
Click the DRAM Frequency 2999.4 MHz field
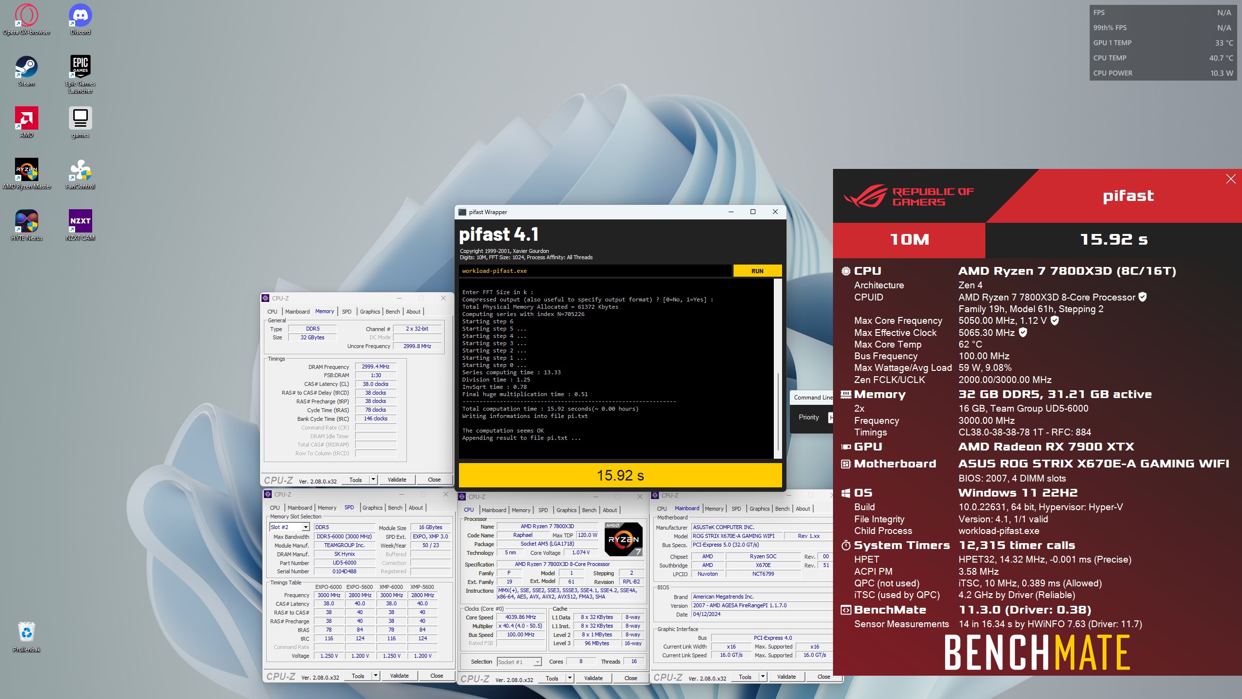click(x=376, y=367)
